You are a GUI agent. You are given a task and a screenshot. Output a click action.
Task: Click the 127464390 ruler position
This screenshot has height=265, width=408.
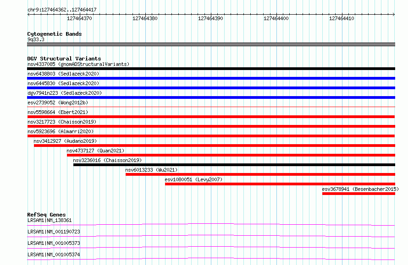pyautogui.click(x=210, y=18)
